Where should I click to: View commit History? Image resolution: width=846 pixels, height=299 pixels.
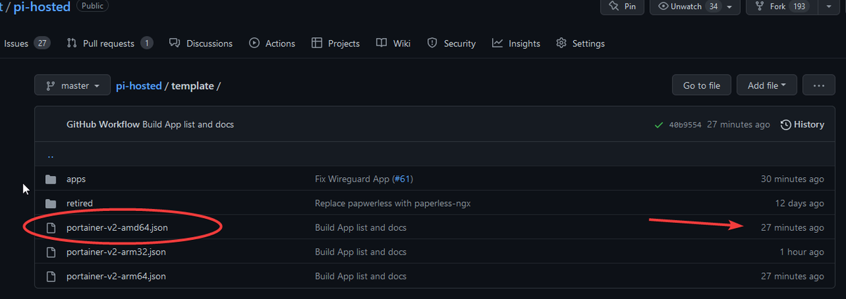coord(802,125)
